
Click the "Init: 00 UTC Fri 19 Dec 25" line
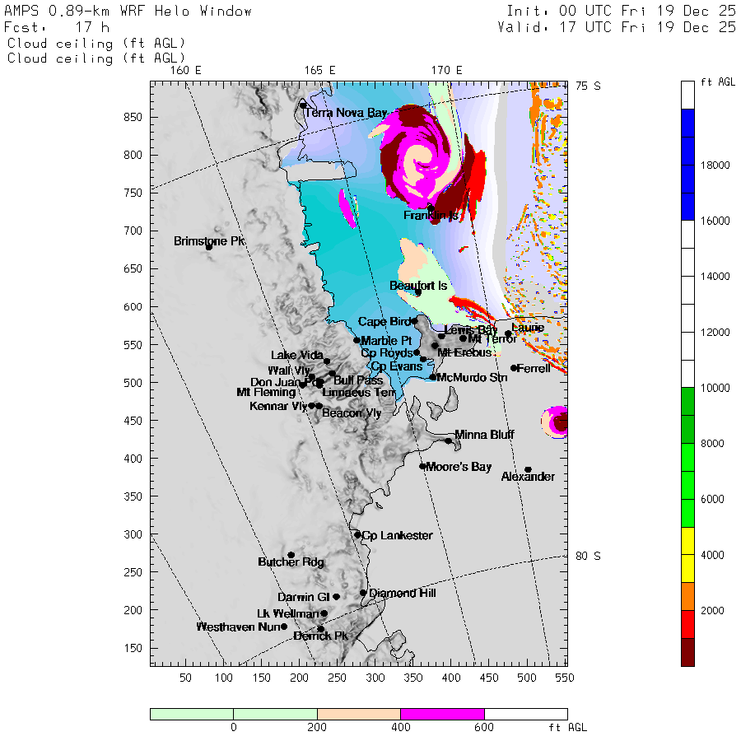[x=621, y=11]
